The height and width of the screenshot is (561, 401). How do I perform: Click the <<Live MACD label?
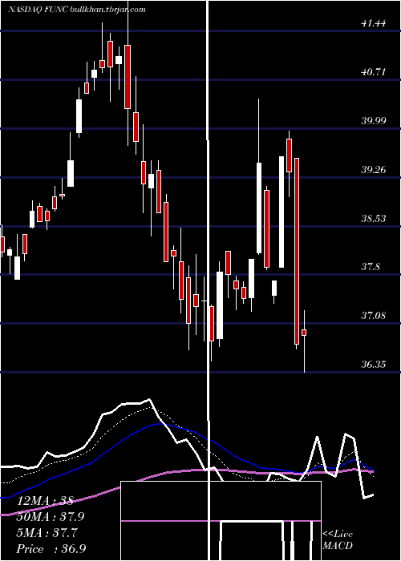[x=338, y=539]
